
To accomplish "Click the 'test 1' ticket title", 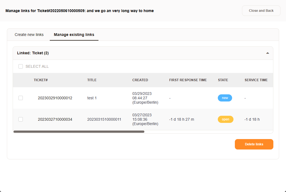I will (92, 98).
